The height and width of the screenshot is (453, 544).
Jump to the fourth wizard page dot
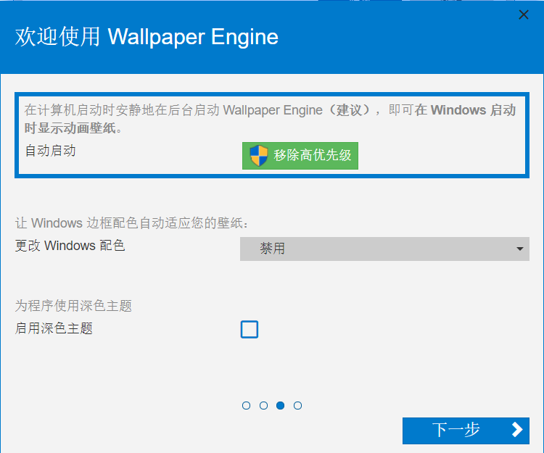pos(297,405)
